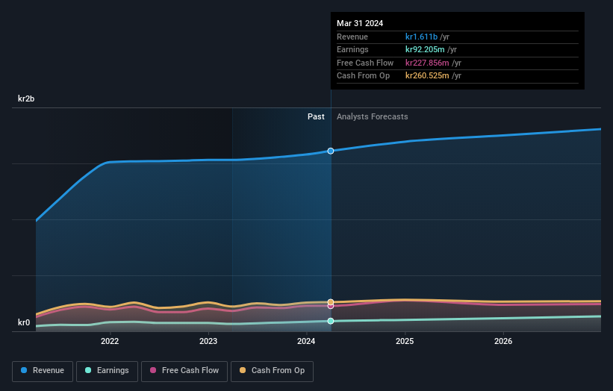The height and width of the screenshot is (391, 613).
Task: Click the kr2b y-axis label
Action: [x=26, y=98]
